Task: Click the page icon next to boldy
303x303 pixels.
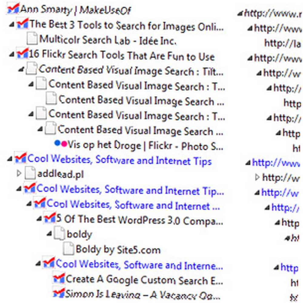Action: click(59, 233)
